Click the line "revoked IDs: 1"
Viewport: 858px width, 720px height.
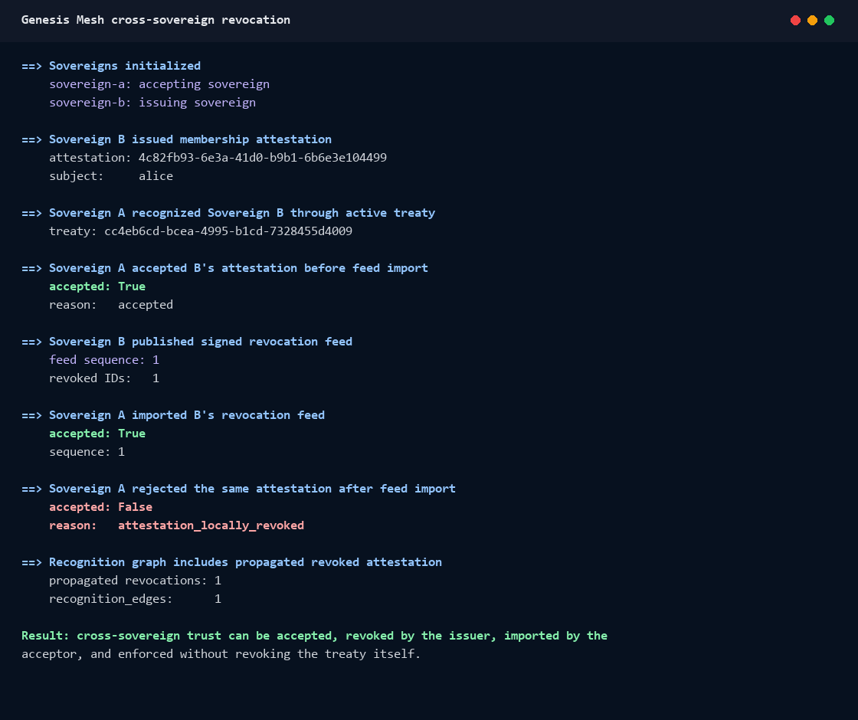tap(104, 378)
